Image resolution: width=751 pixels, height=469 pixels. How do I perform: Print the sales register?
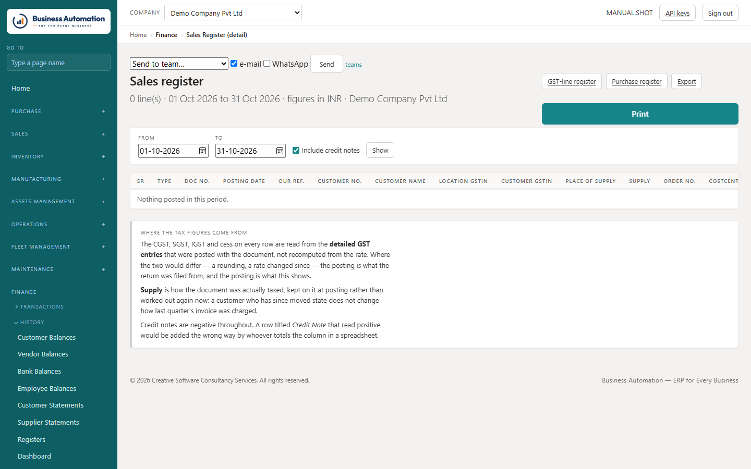[640, 114]
